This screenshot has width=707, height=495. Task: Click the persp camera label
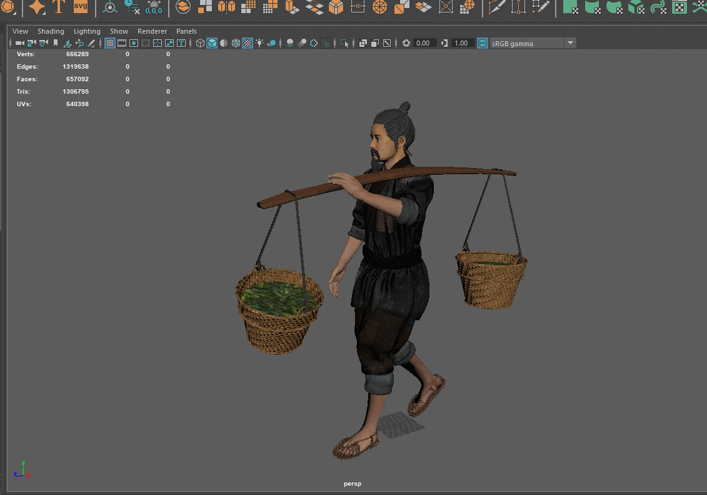[x=352, y=483]
